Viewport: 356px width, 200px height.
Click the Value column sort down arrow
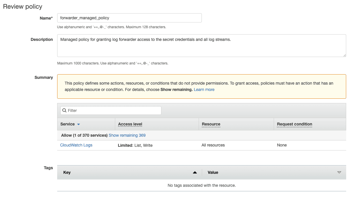(339, 172)
